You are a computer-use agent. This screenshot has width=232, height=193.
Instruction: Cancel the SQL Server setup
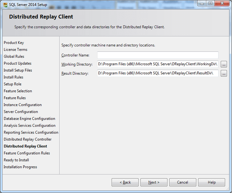(x=183, y=182)
